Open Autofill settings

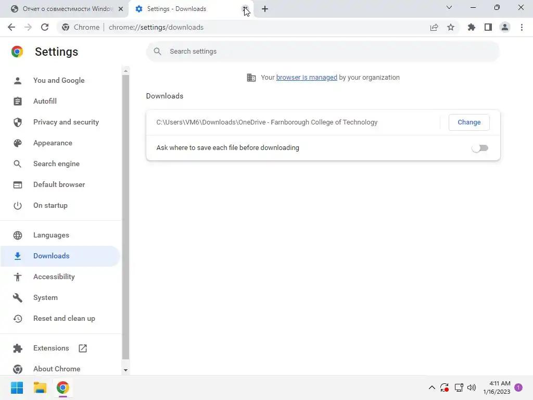(x=60, y=101)
